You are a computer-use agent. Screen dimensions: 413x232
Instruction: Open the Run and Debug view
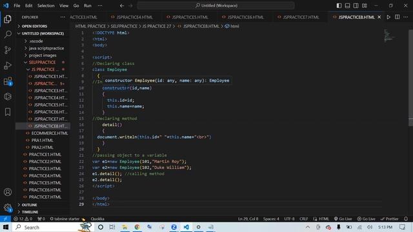(x=8, y=66)
